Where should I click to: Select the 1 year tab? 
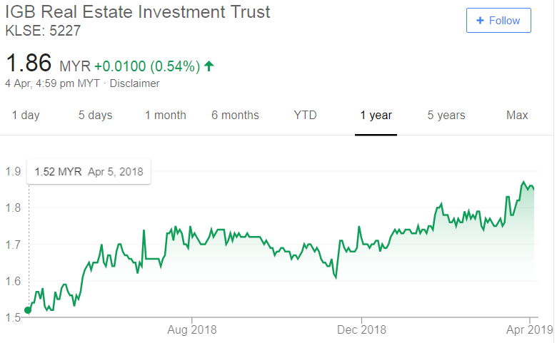pos(376,116)
